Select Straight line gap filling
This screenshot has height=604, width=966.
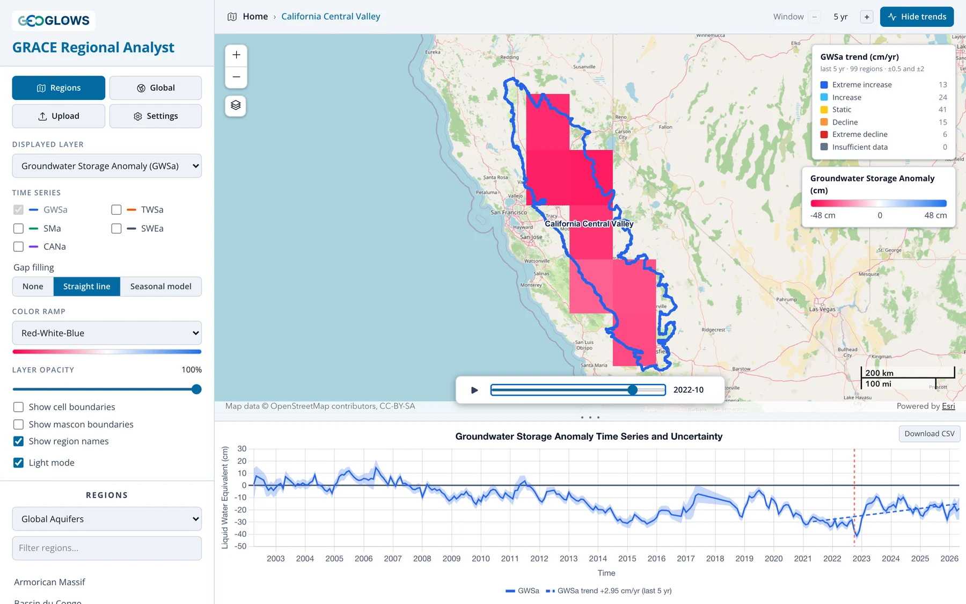click(x=87, y=286)
